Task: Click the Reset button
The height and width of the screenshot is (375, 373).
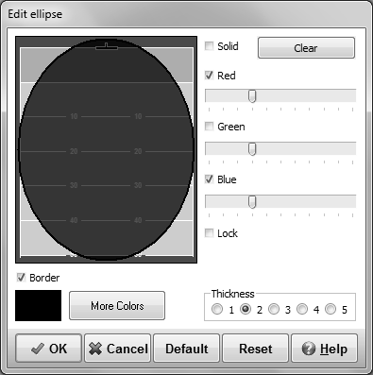Action: pyautogui.click(x=256, y=349)
